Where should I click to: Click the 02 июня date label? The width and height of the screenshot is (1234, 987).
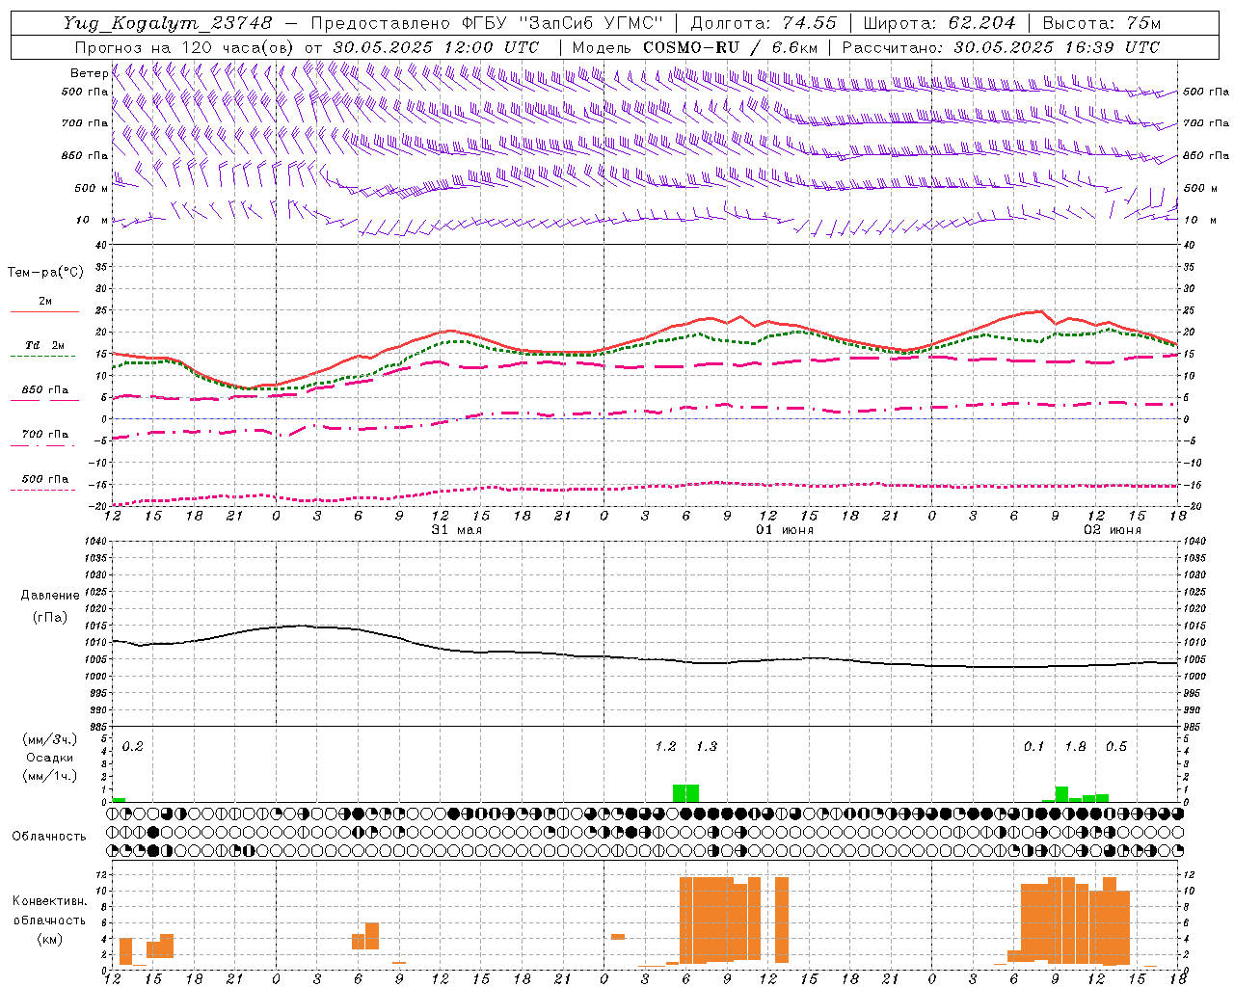coord(1112,530)
